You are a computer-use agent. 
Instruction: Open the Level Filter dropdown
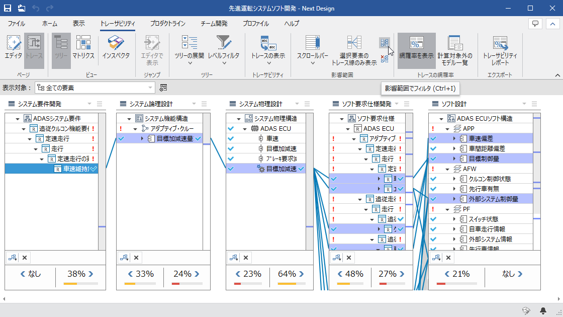223,48
